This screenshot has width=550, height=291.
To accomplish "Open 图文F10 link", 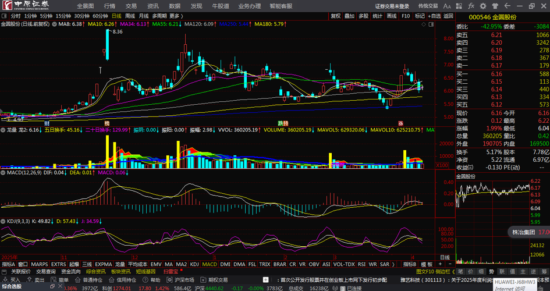I will 425,272.
